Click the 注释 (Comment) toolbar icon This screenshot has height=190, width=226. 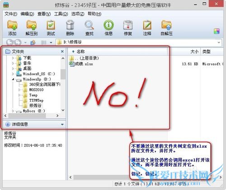[147, 25]
